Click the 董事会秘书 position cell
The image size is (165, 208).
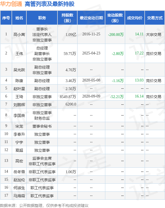(42, 126)
